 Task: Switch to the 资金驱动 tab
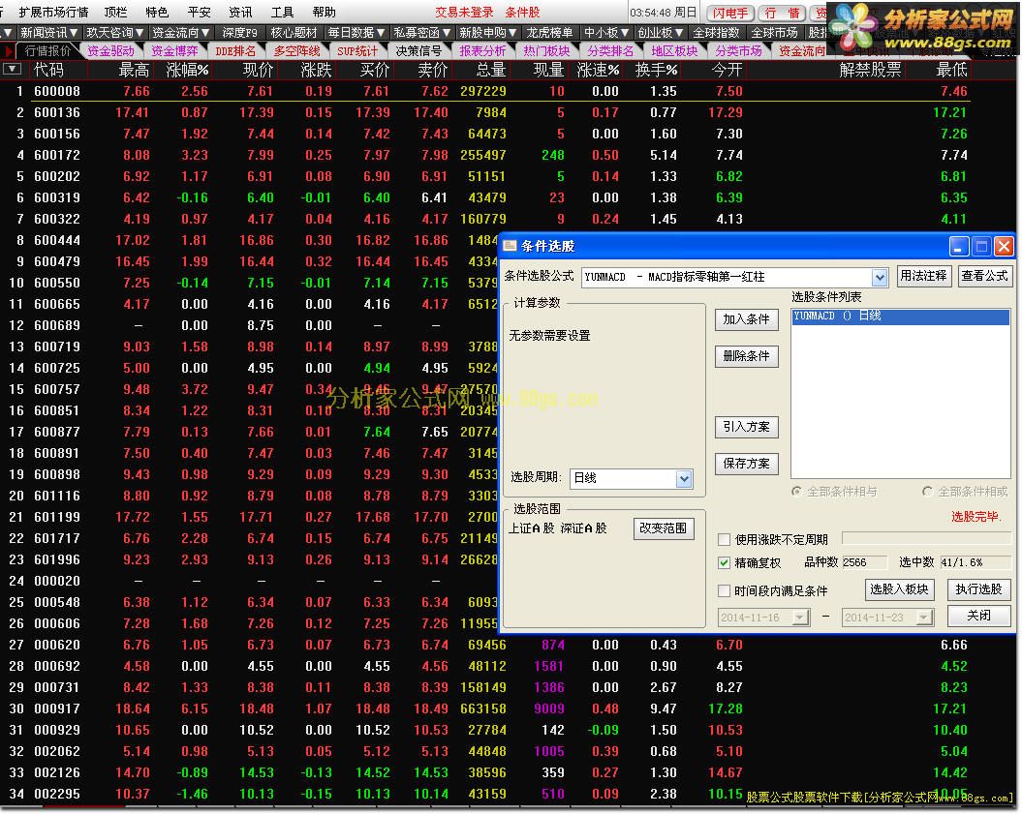(110, 50)
